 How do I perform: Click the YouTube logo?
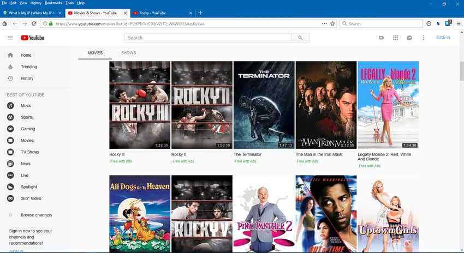tap(33, 38)
